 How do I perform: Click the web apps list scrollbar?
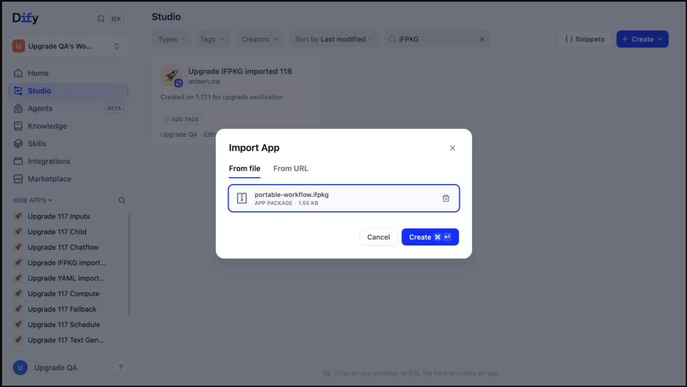click(x=129, y=265)
